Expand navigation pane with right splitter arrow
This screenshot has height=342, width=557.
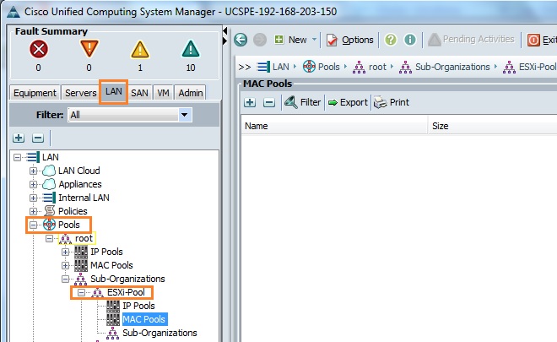pyautogui.click(x=224, y=41)
